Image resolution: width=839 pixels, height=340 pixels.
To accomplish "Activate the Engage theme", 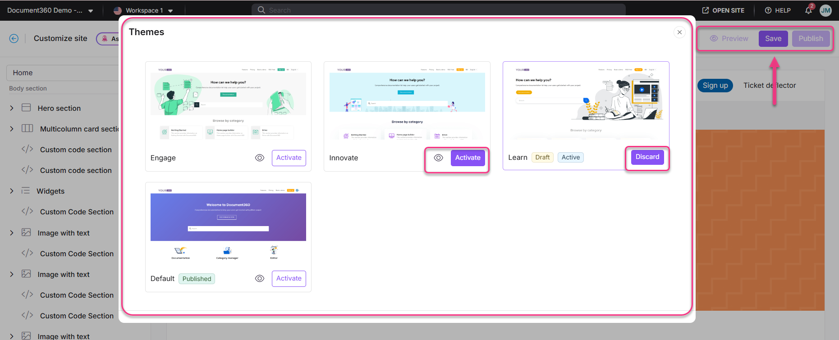I will (289, 158).
